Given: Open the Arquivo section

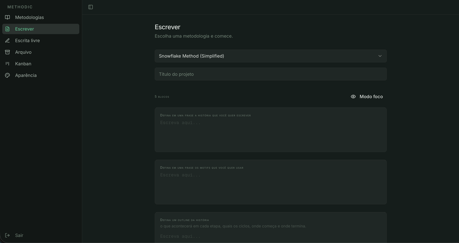Looking at the screenshot, I should 41,52.
